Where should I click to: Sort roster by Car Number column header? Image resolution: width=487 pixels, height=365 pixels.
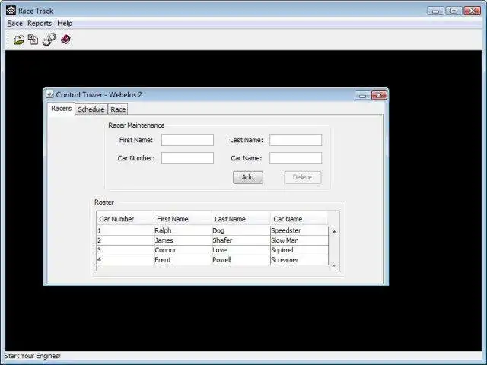point(125,219)
